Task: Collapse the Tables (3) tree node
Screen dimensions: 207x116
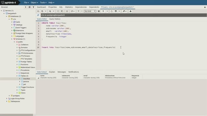Action: pos(17,76)
